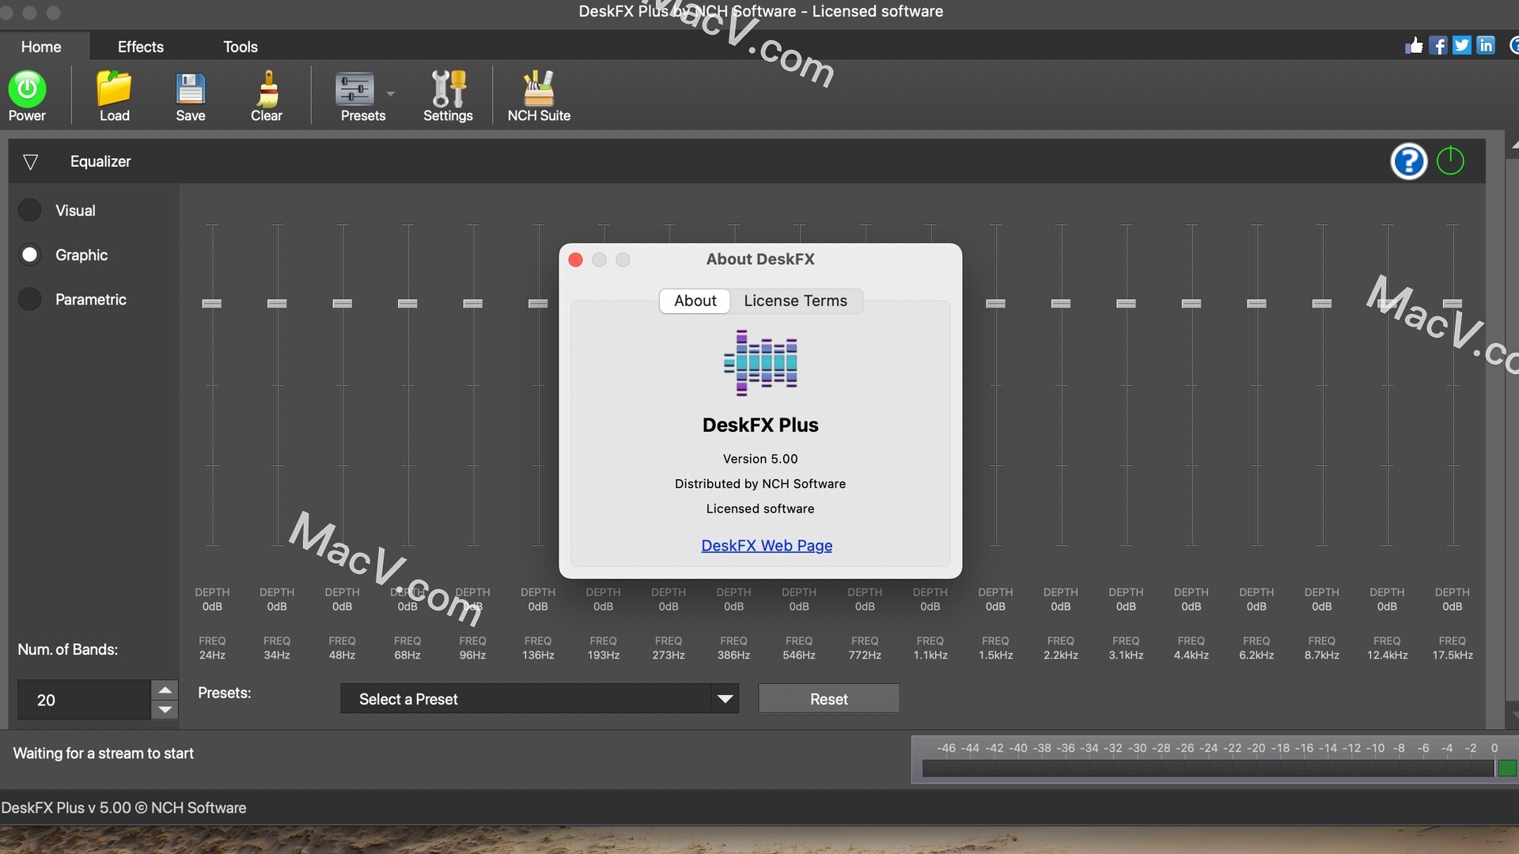Click 'Distributed by NCH Software' text
The image size is (1519, 854).
pos(760,484)
